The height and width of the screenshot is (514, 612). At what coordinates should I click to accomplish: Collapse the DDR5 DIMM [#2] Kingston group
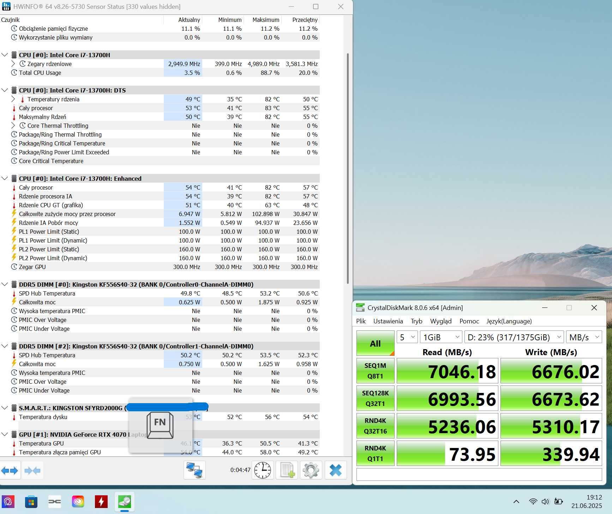[x=5, y=346]
